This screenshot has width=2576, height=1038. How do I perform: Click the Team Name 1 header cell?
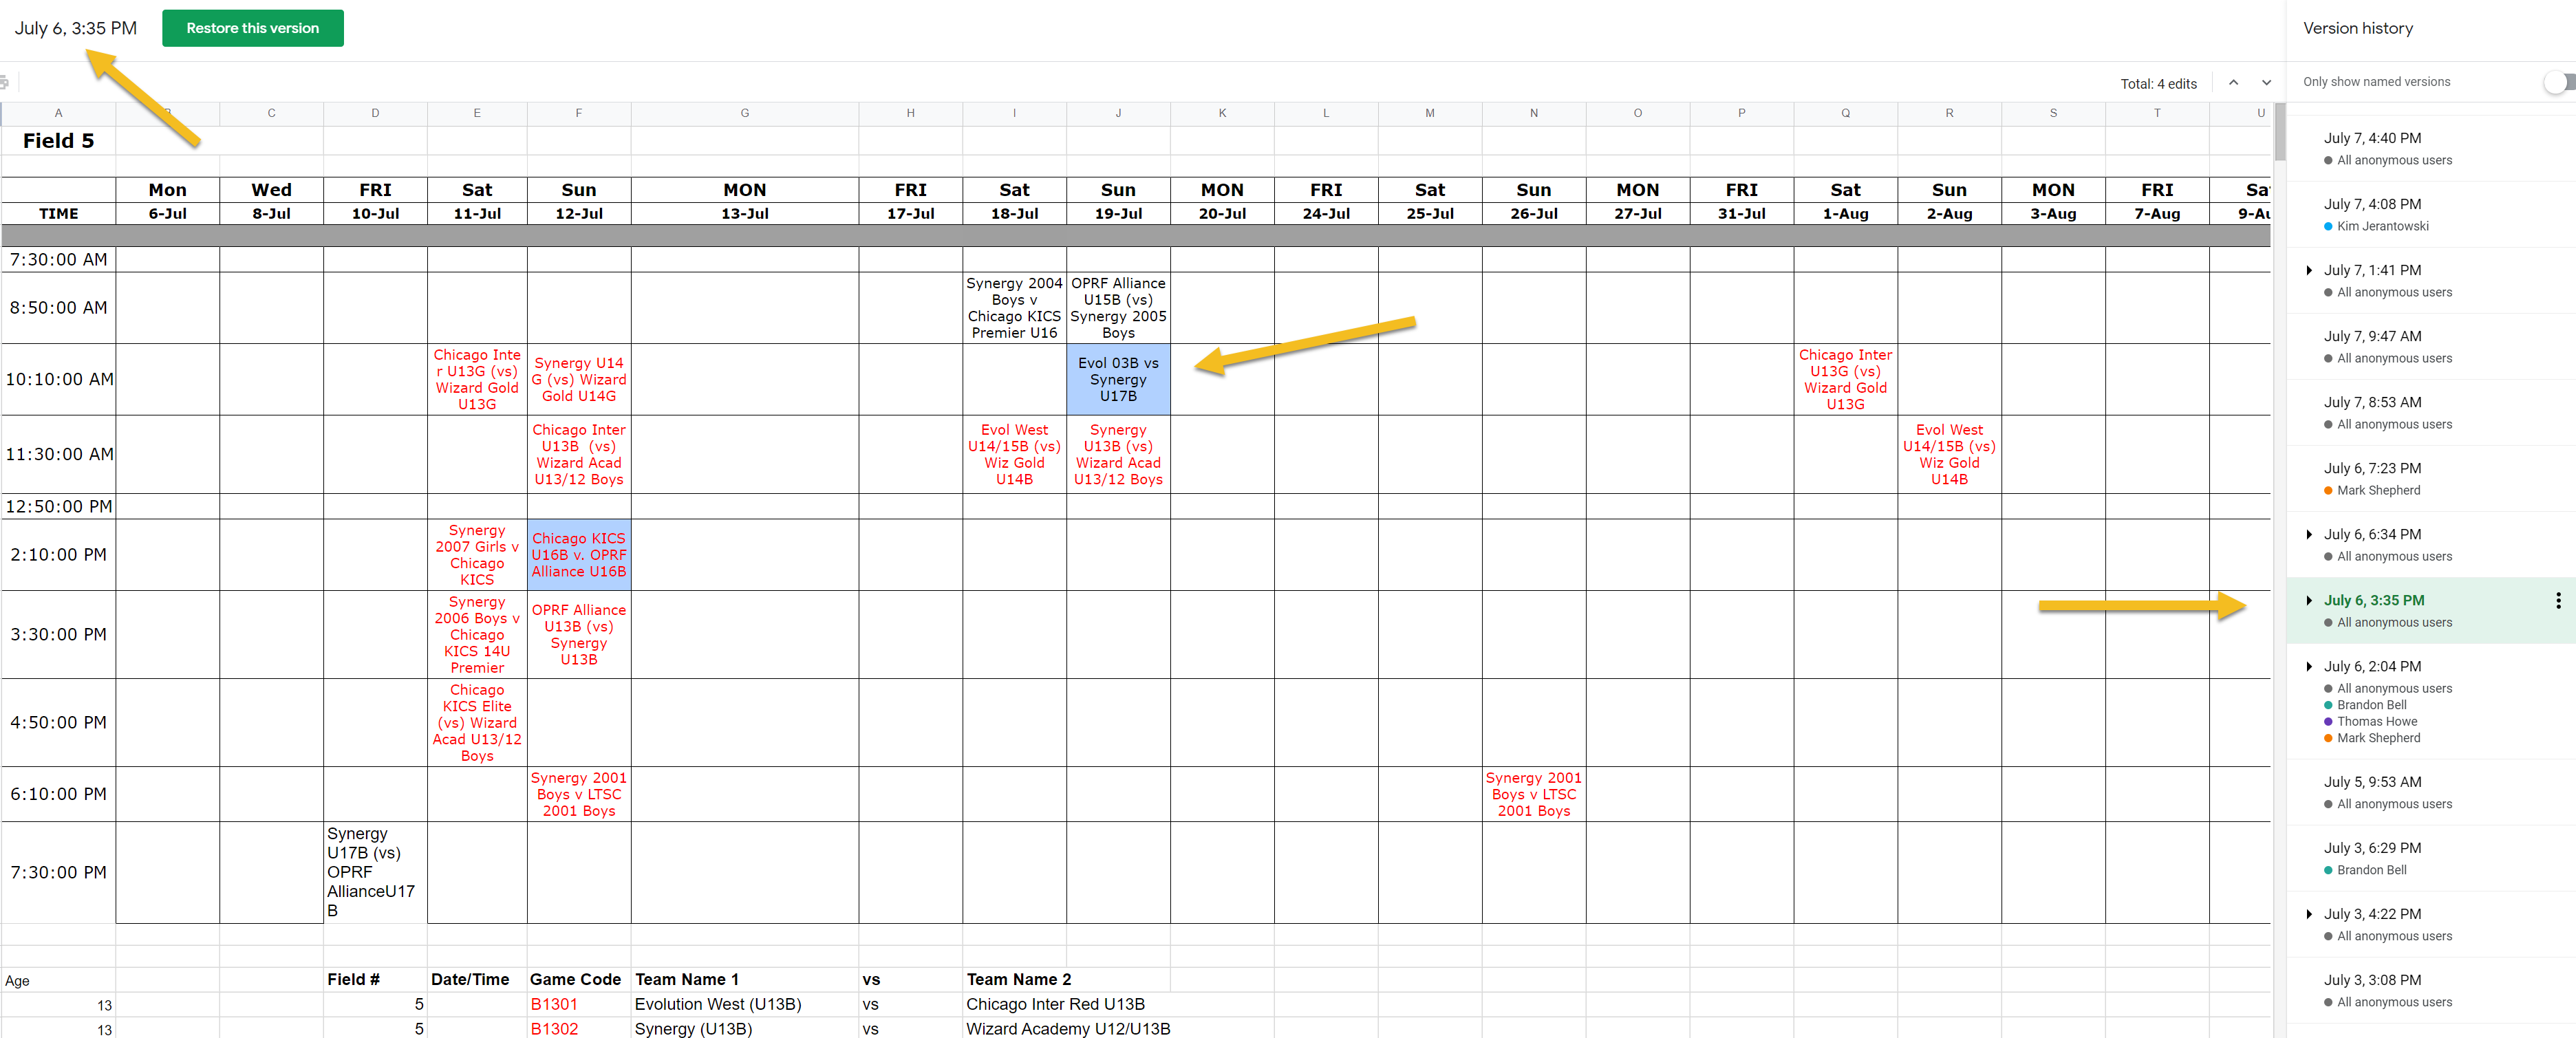pyautogui.click(x=744, y=979)
